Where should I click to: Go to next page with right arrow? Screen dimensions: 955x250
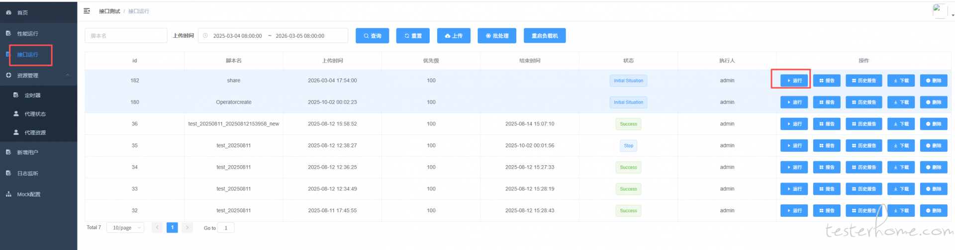pyautogui.click(x=187, y=228)
